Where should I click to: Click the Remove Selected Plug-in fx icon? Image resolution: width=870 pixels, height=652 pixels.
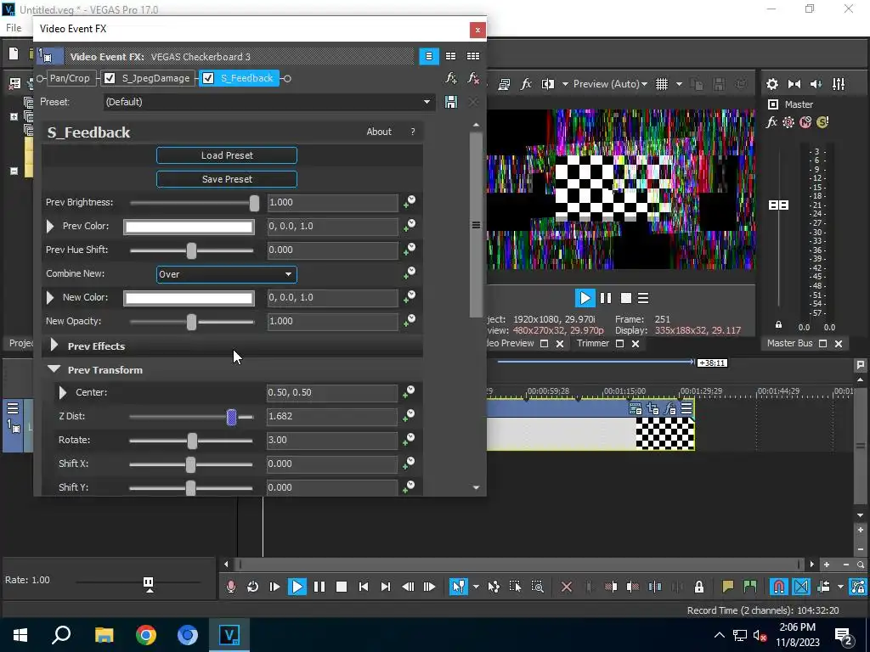(472, 78)
